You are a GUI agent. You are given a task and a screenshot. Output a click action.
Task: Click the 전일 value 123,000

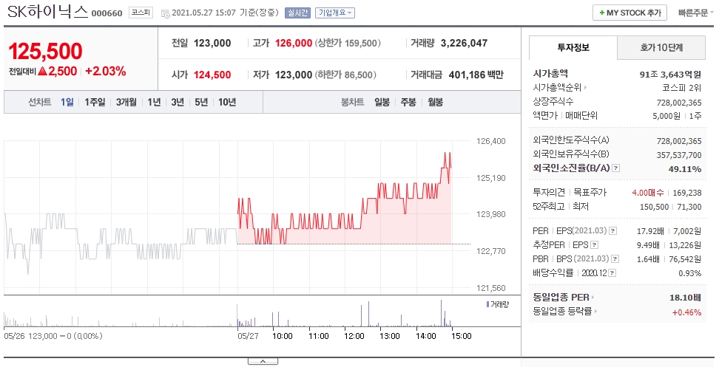point(212,44)
